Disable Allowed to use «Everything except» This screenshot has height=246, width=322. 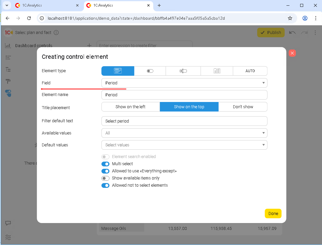105,171
